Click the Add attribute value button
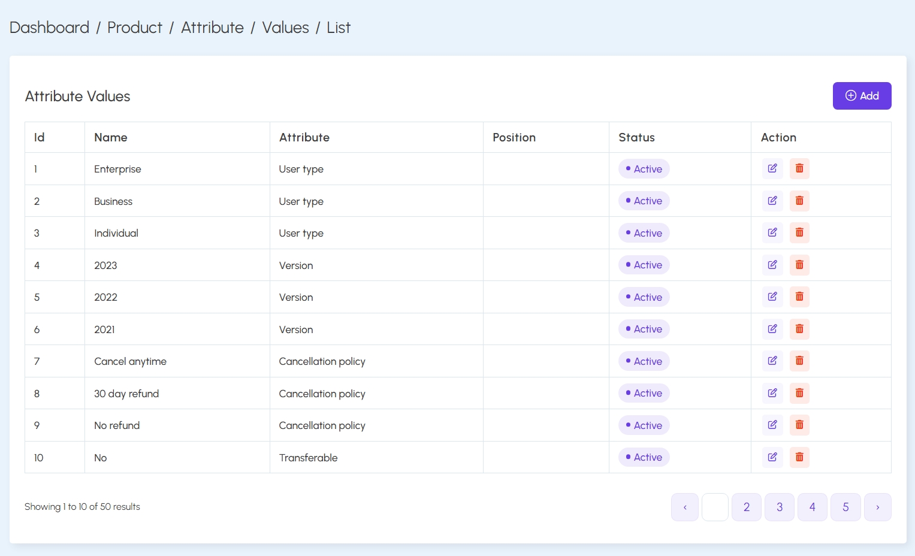The width and height of the screenshot is (915, 556). point(862,96)
